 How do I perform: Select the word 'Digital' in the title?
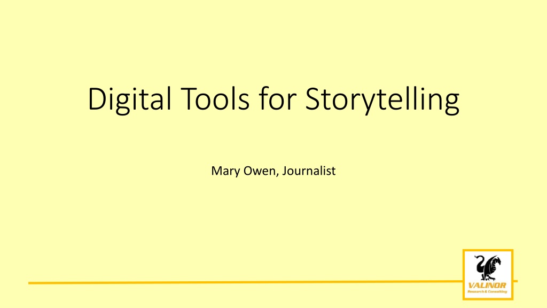point(130,99)
